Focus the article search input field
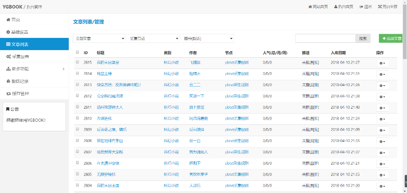The height and width of the screenshot is (193, 407). [325, 38]
